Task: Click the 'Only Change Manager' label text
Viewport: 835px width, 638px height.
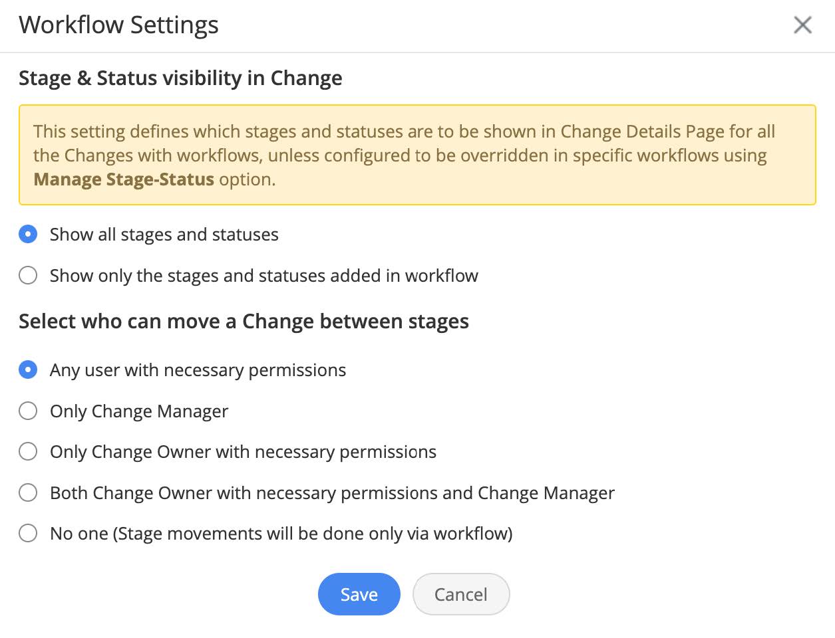Action: (139, 411)
